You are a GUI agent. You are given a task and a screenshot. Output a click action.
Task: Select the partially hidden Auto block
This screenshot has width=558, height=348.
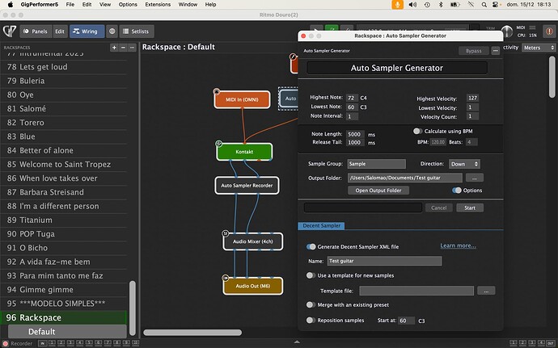click(289, 99)
